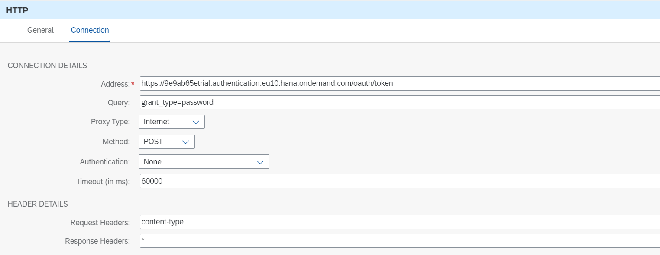Click the CONNECTION DETAILS heading

click(47, 66)
